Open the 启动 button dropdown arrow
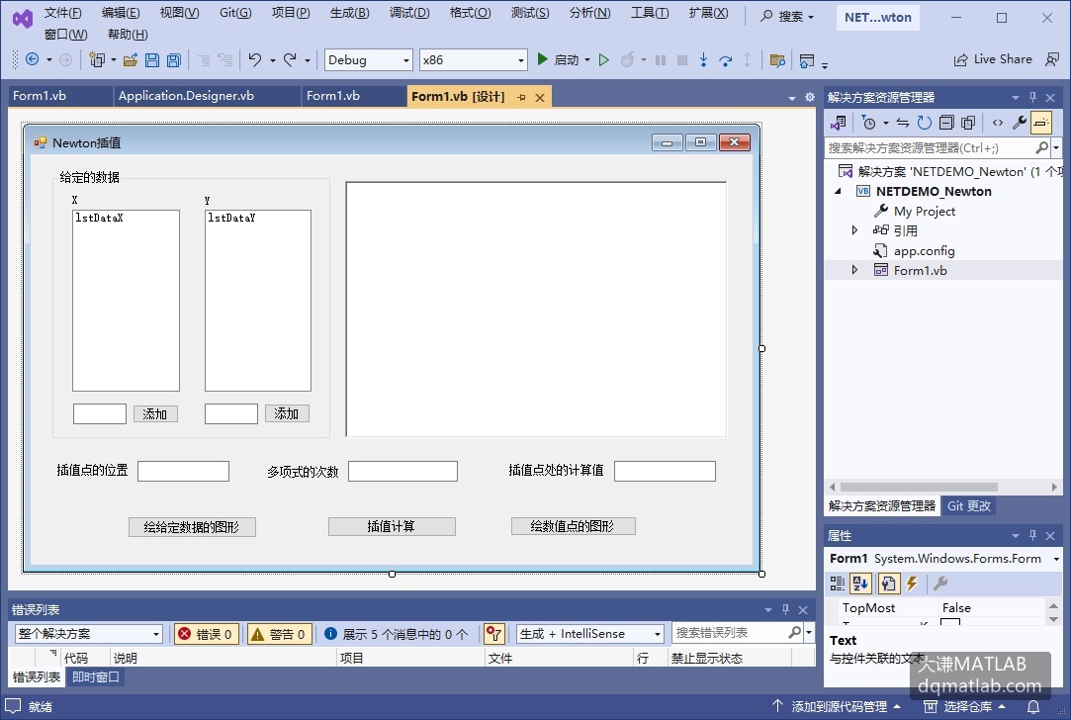 tap(587, 60)
